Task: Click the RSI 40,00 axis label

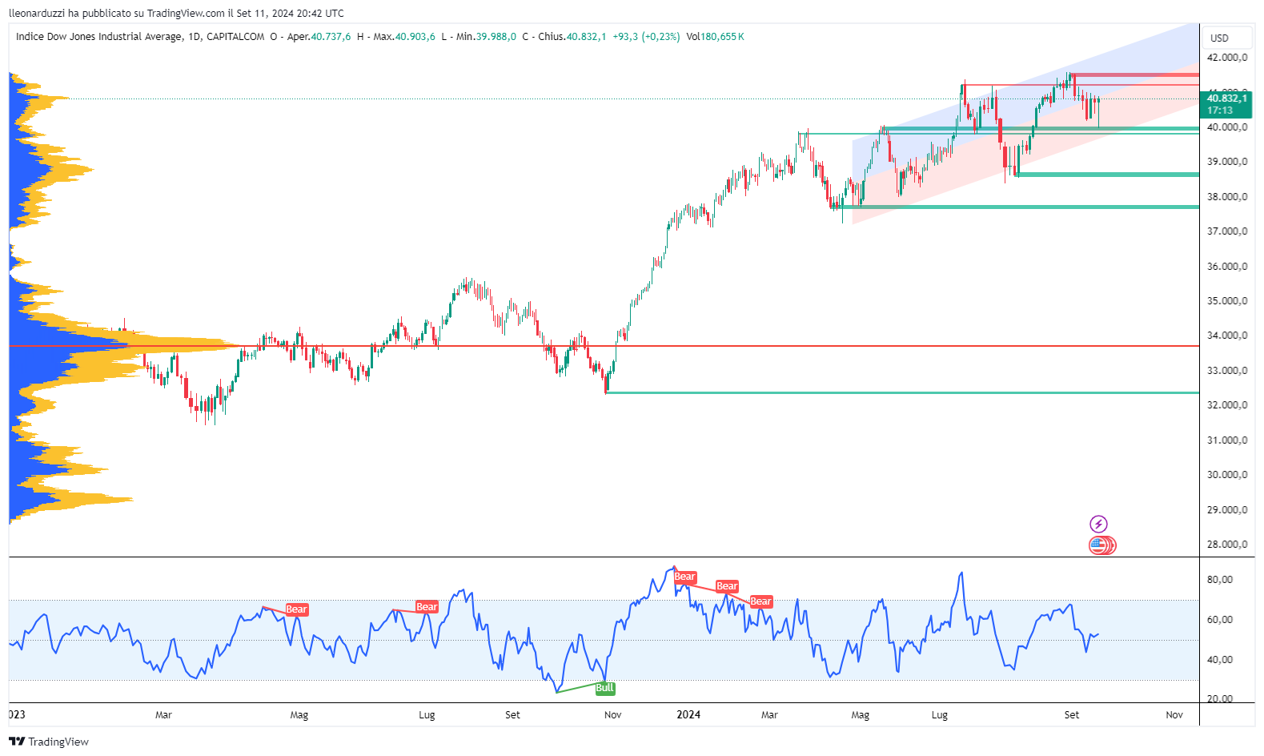Action: 1220,660
